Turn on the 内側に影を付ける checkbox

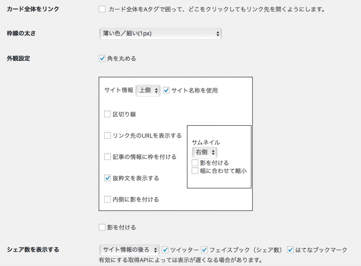pos(108,199)
